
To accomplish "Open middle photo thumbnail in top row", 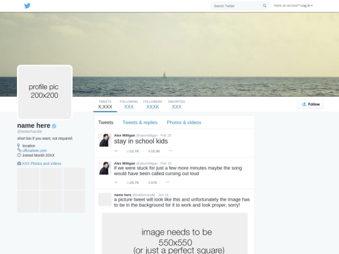I will 51,179.
